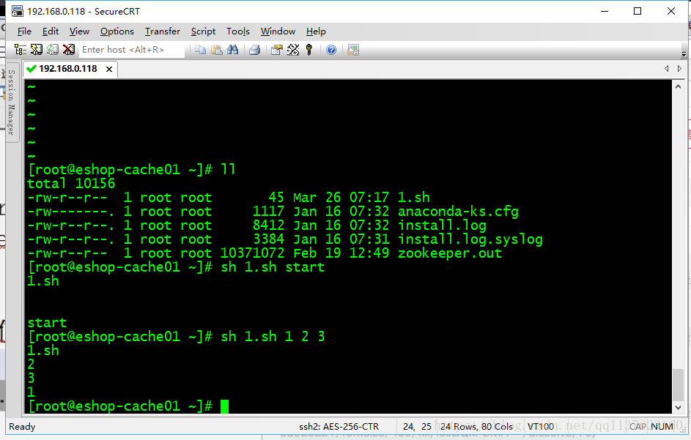Click the Reconnect session icon
The image size is (691, 440).
[x=53, y=50]
